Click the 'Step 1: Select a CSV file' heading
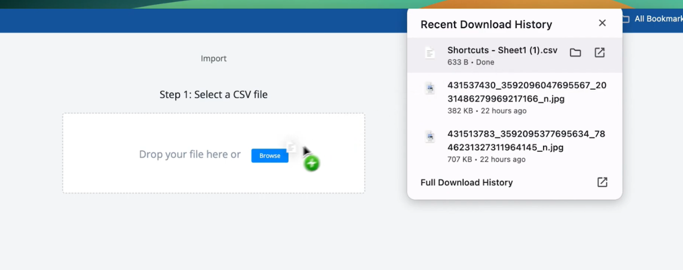 coord(213,94)
